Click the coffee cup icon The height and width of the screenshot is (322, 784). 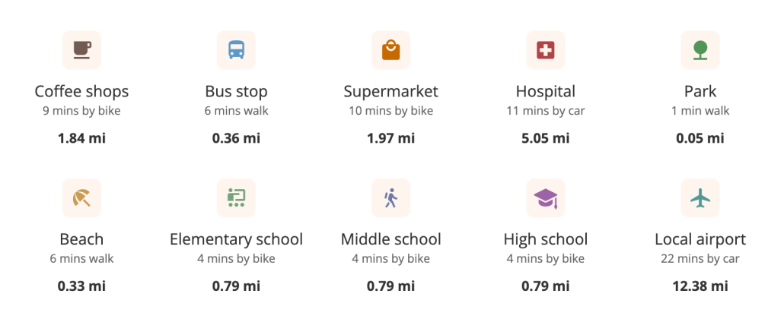point(81,50)
